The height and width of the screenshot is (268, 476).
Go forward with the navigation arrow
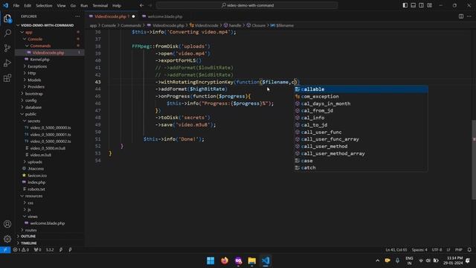click(150, 5)
